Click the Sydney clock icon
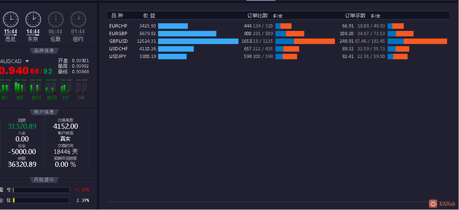Screen dimensions: 459x210 (x=11, y=19)
